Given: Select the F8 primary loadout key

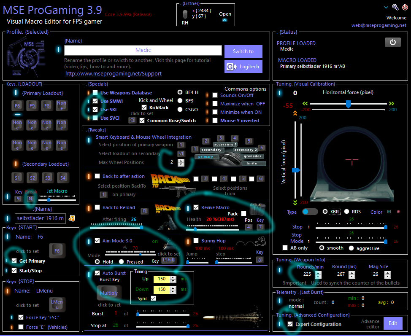Looking at the screenshot, I should (x=47, y=106).
